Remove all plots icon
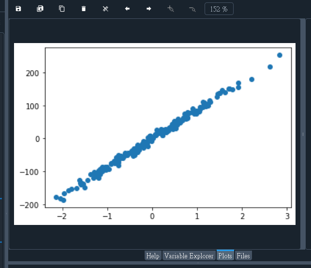This screenshot has width=311, height=268. pos(105,9)
